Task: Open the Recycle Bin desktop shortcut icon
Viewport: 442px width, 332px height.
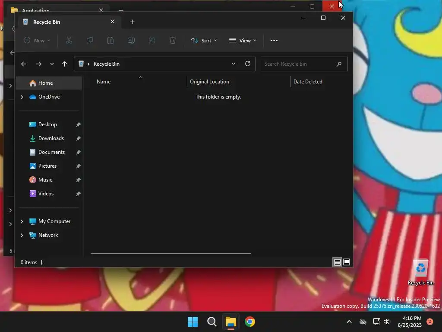Action: pos(420,272)
